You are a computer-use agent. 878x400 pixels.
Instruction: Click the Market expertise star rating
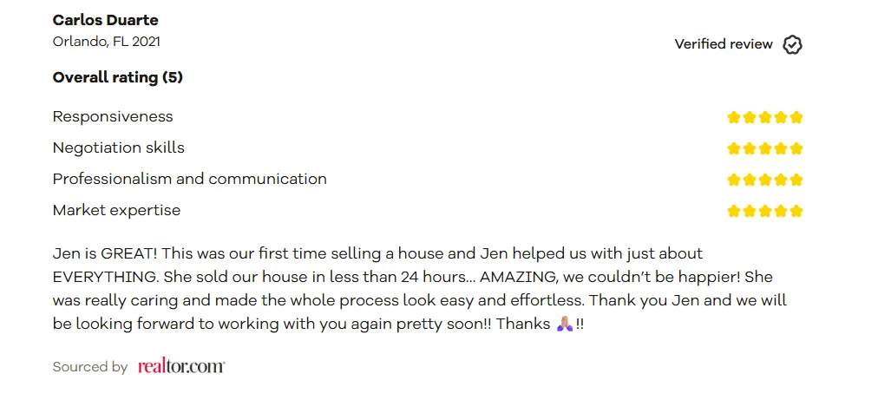coord(765,211)
